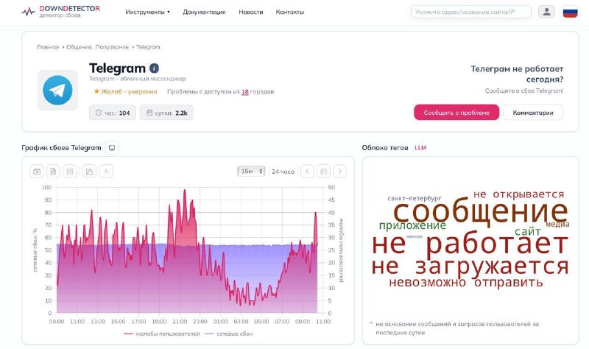
Task: Take a chart screenshot with camera icon
Action: coord(37,172)
